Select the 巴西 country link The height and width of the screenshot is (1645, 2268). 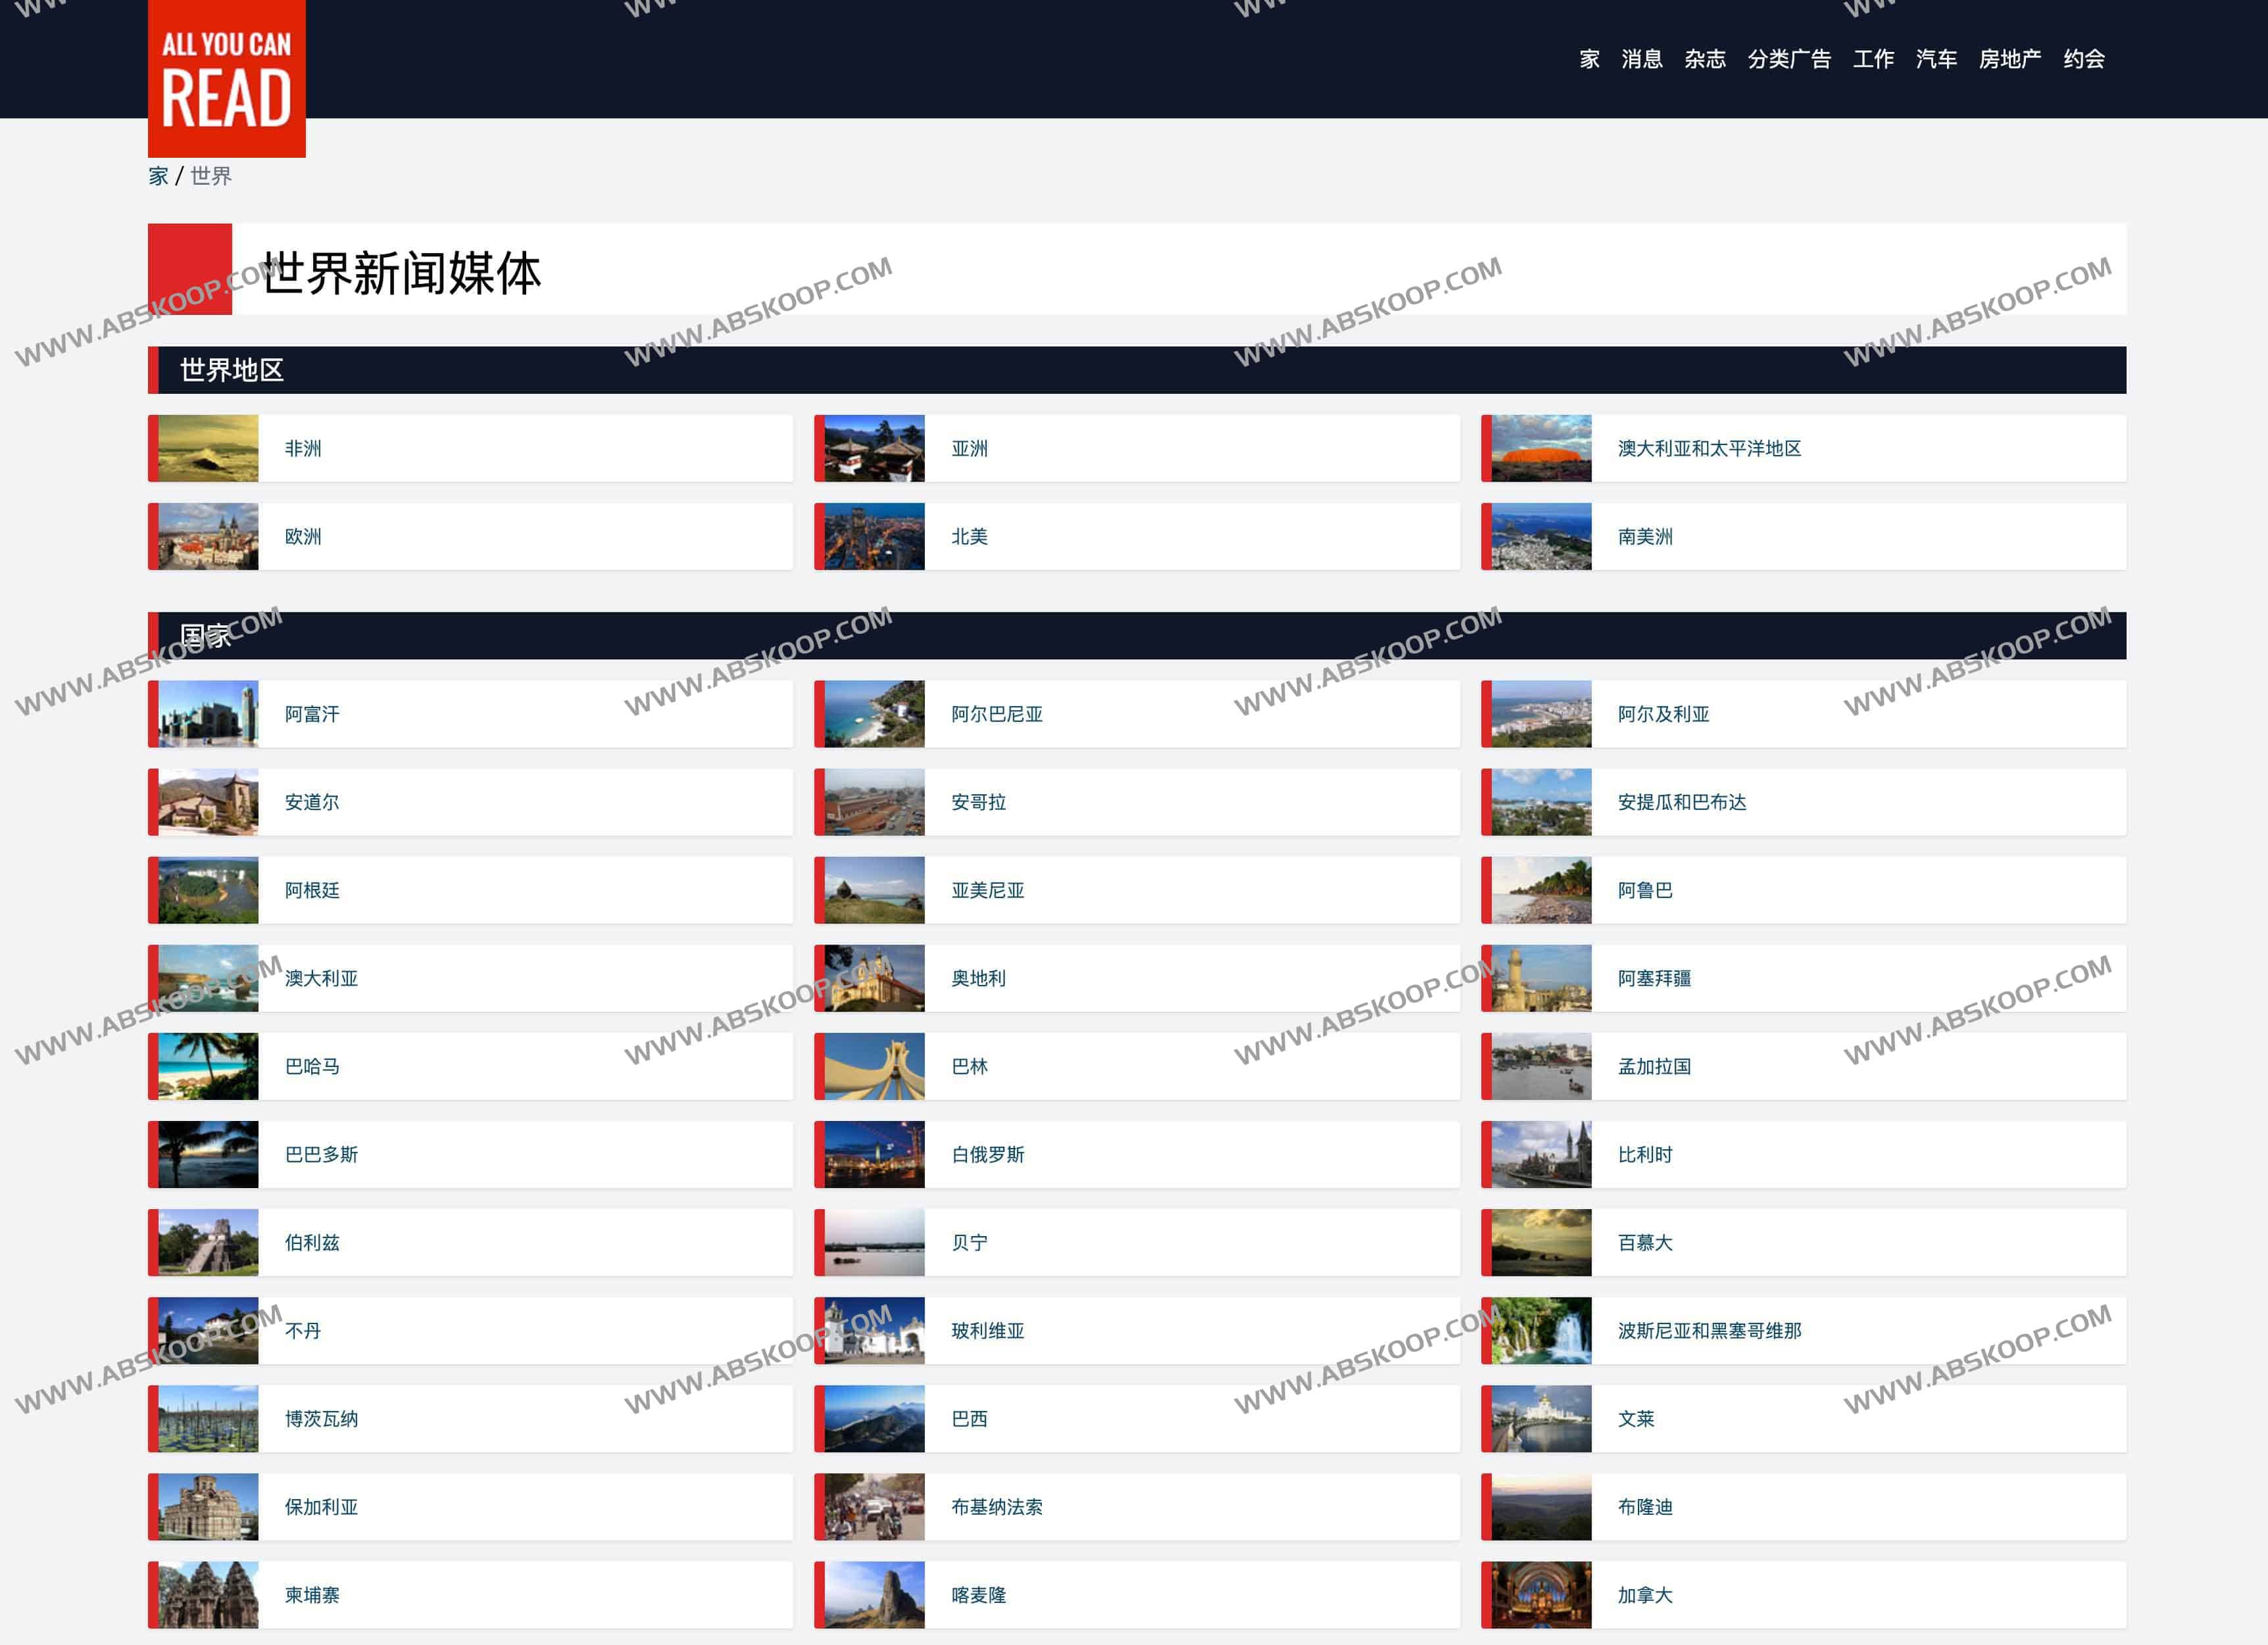[969, 1418]
